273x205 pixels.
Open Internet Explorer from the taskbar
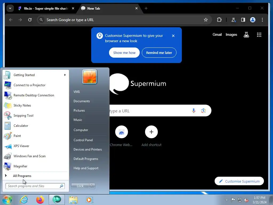click(x=24, y=200)
